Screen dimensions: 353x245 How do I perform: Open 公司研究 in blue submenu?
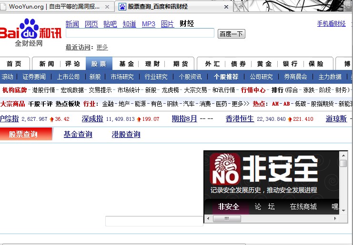[261, 77]
